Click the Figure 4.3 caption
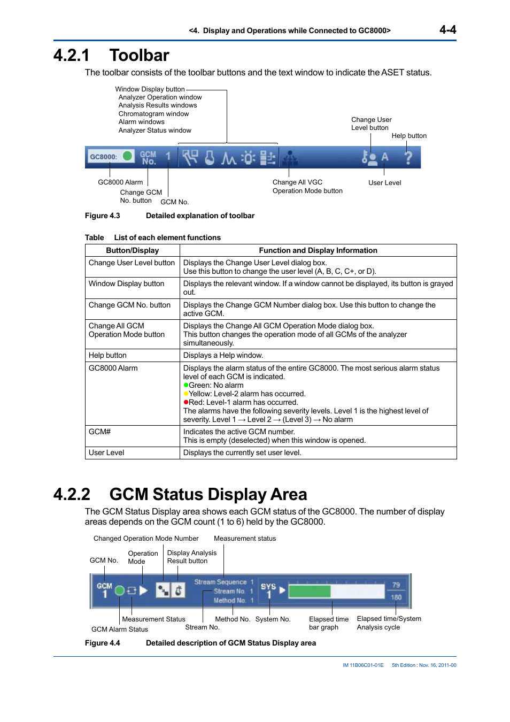510x722 pixels. pyautogui.click(x=169, y=216)
